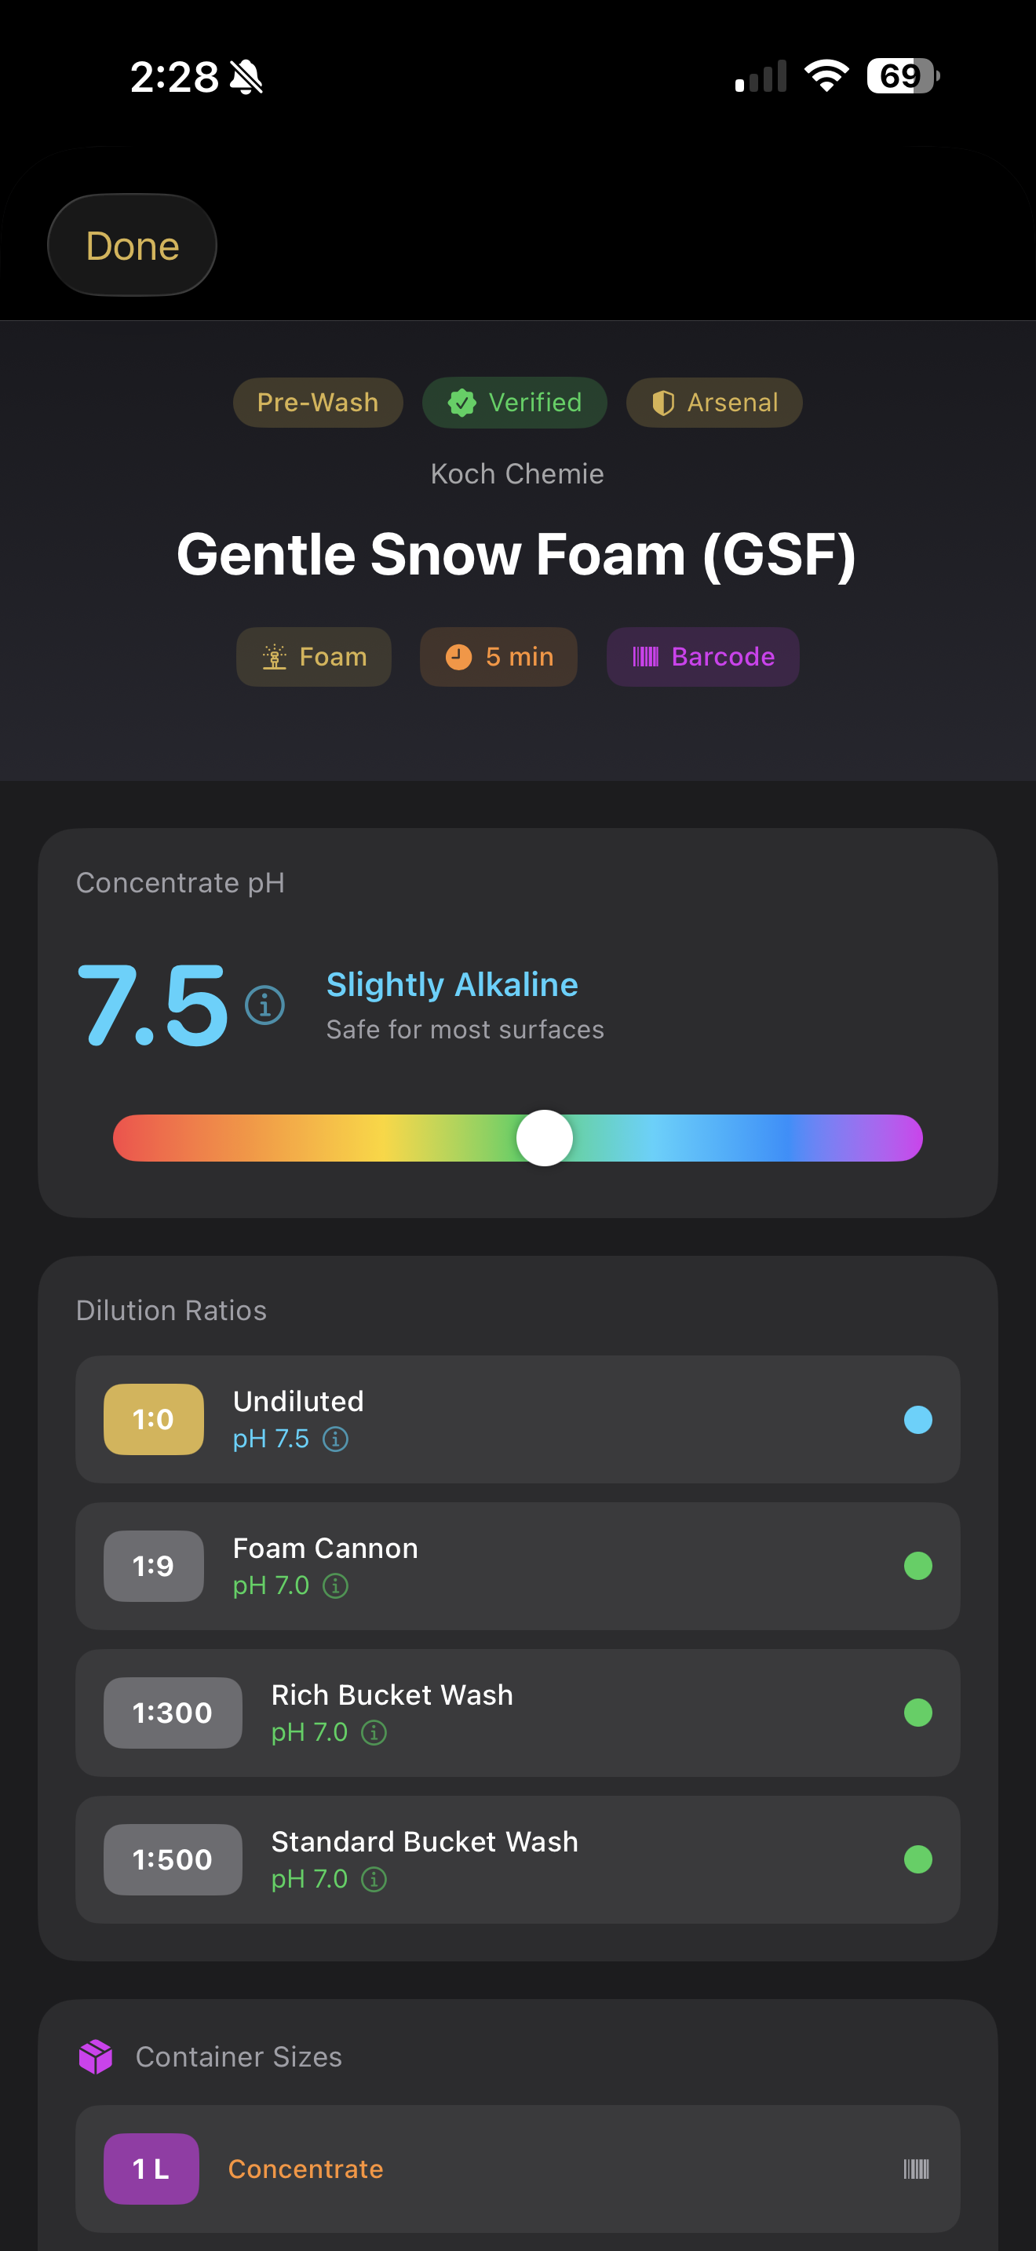Open the 1 L Concentrate container entry

[x=517, y=2168]
